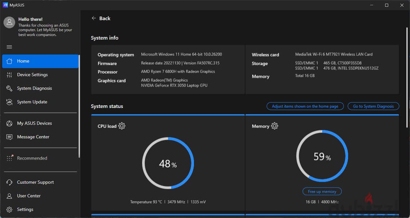Click the sidebar vertical scrollbar
This screenshot has height=218, width=410.
tap(79, 106)
